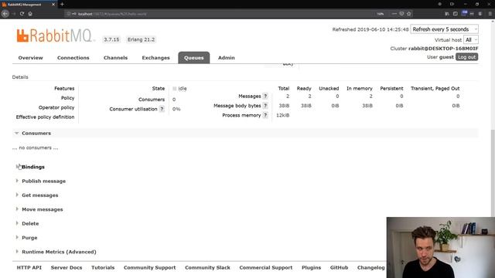Viewport: 495px width, 278px height.
Task: Click the Log out button
Action: click(x=467, y=57)
